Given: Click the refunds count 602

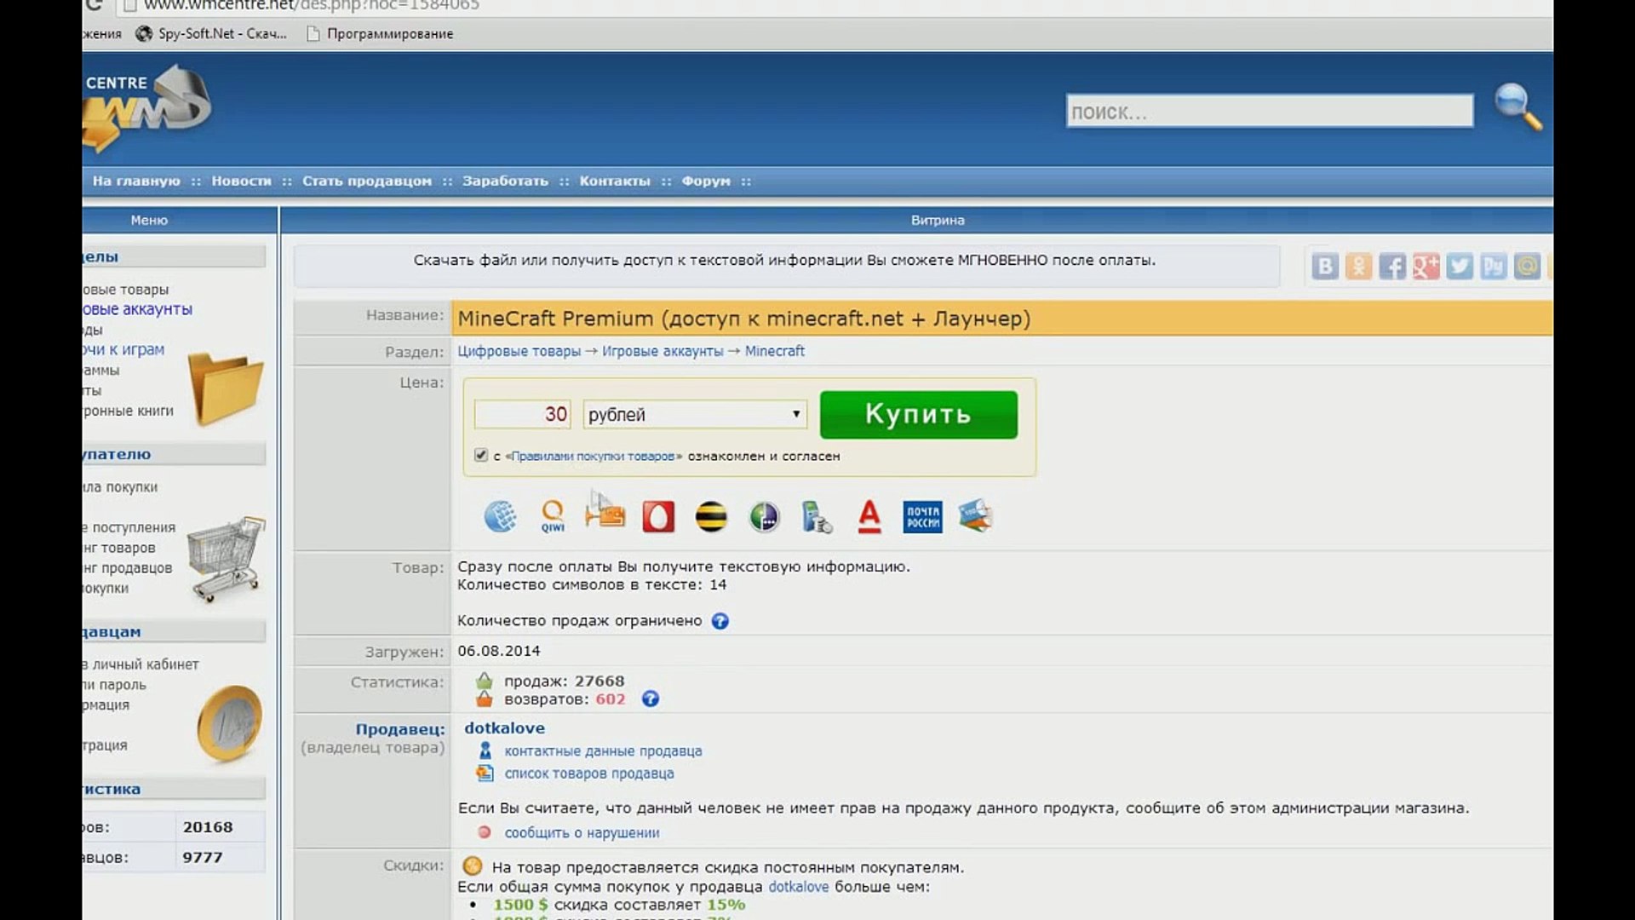Looking at the screenshot, I should click(610, 699).
